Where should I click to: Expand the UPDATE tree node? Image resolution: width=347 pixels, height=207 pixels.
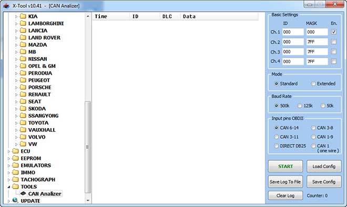pyautogui.click(x=9, y=201)
